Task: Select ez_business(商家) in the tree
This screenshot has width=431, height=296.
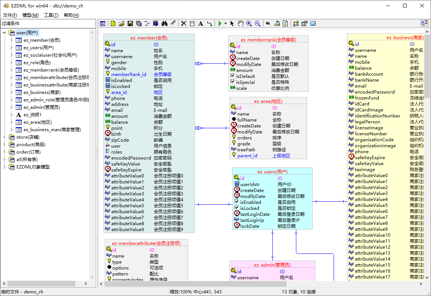Action: coord(41,92)
